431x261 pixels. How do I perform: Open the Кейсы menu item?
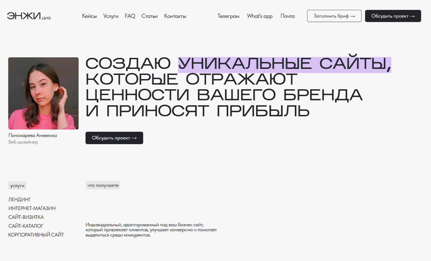(x=89, y=16)
